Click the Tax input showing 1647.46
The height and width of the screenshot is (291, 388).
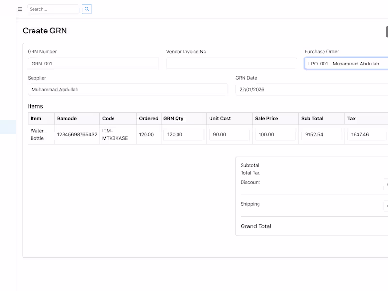[367, 135]
